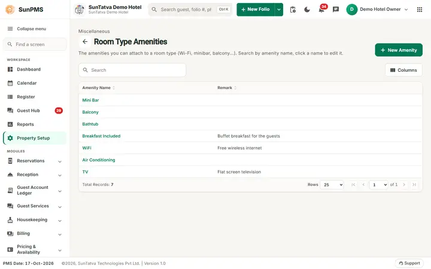This screenshot has height=269, width=431.
Task: Open the apps grid icon
Action: click(420, 10)
